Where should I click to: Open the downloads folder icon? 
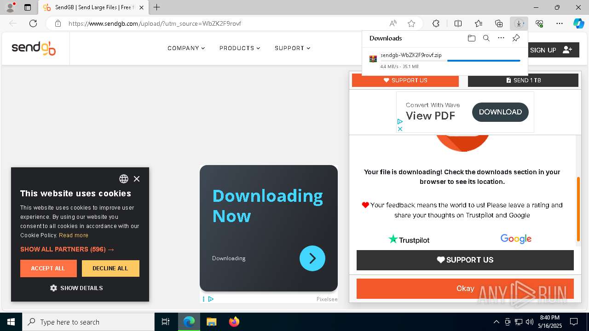coord(471,38)
